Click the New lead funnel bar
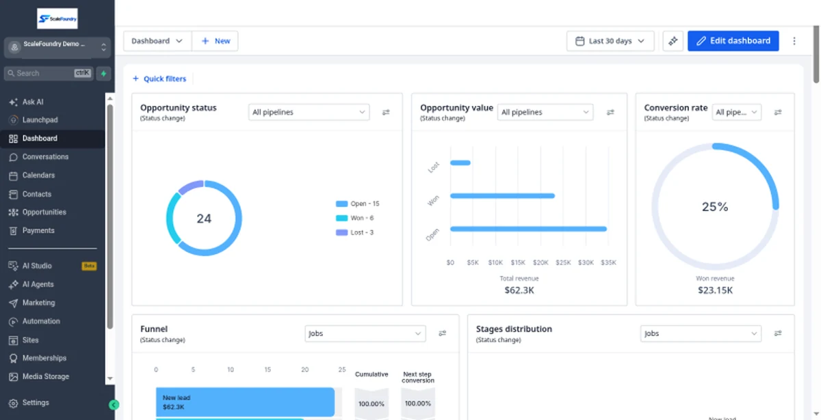821x420 pixels. [x=245, y=402]
